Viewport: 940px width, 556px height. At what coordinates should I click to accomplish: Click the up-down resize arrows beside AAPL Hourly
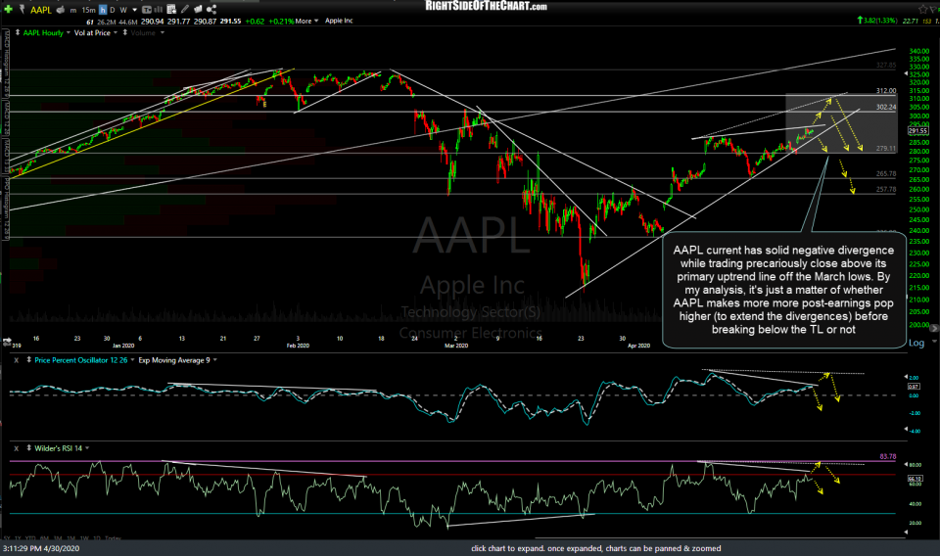point(18,32)
